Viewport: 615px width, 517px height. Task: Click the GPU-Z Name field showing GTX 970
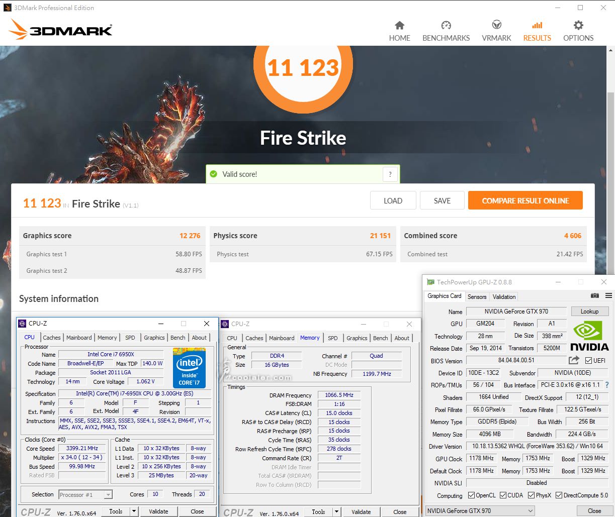tap(516, 312)
